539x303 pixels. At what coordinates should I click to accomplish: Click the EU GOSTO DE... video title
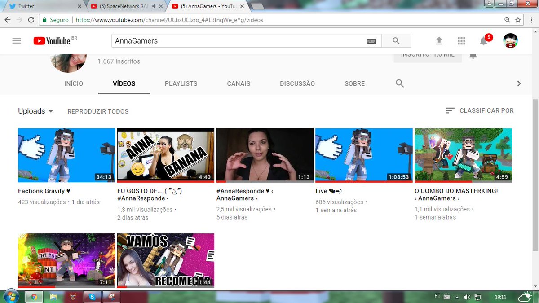(x=150, y=194)
